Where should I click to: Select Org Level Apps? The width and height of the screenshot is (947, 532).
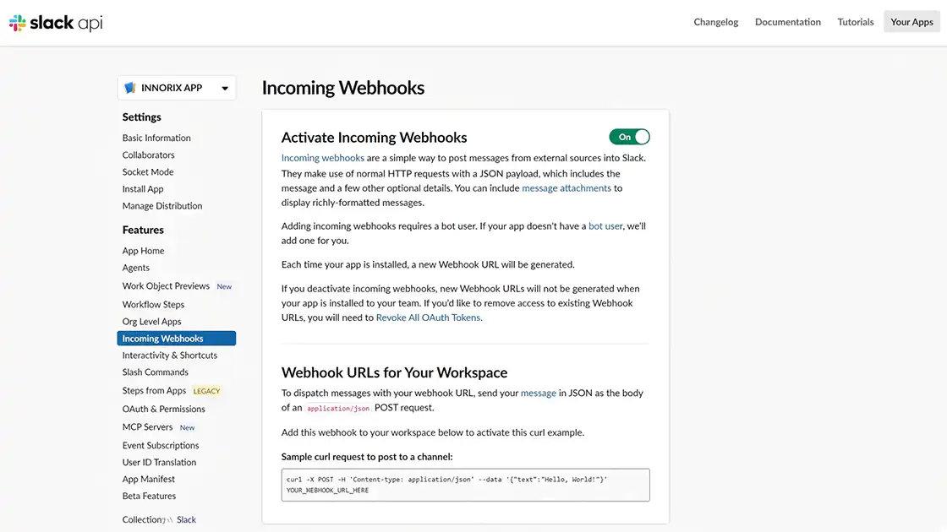click(151, 322)
